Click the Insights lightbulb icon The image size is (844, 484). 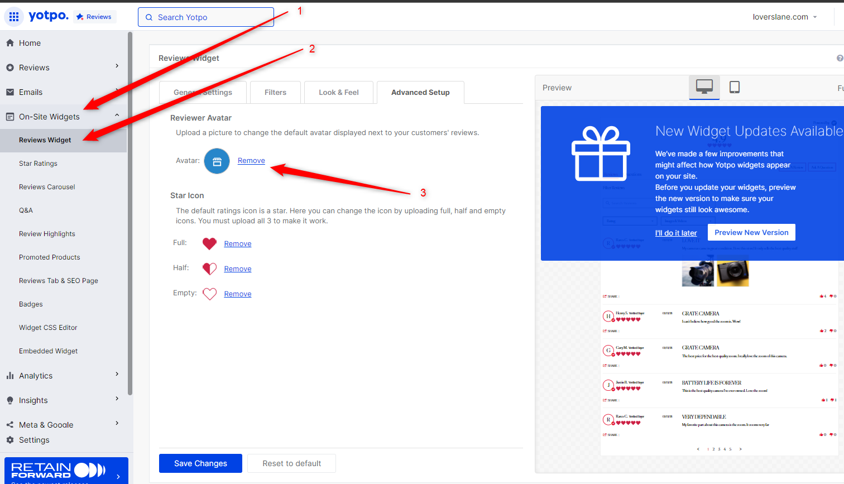point(10,400)
